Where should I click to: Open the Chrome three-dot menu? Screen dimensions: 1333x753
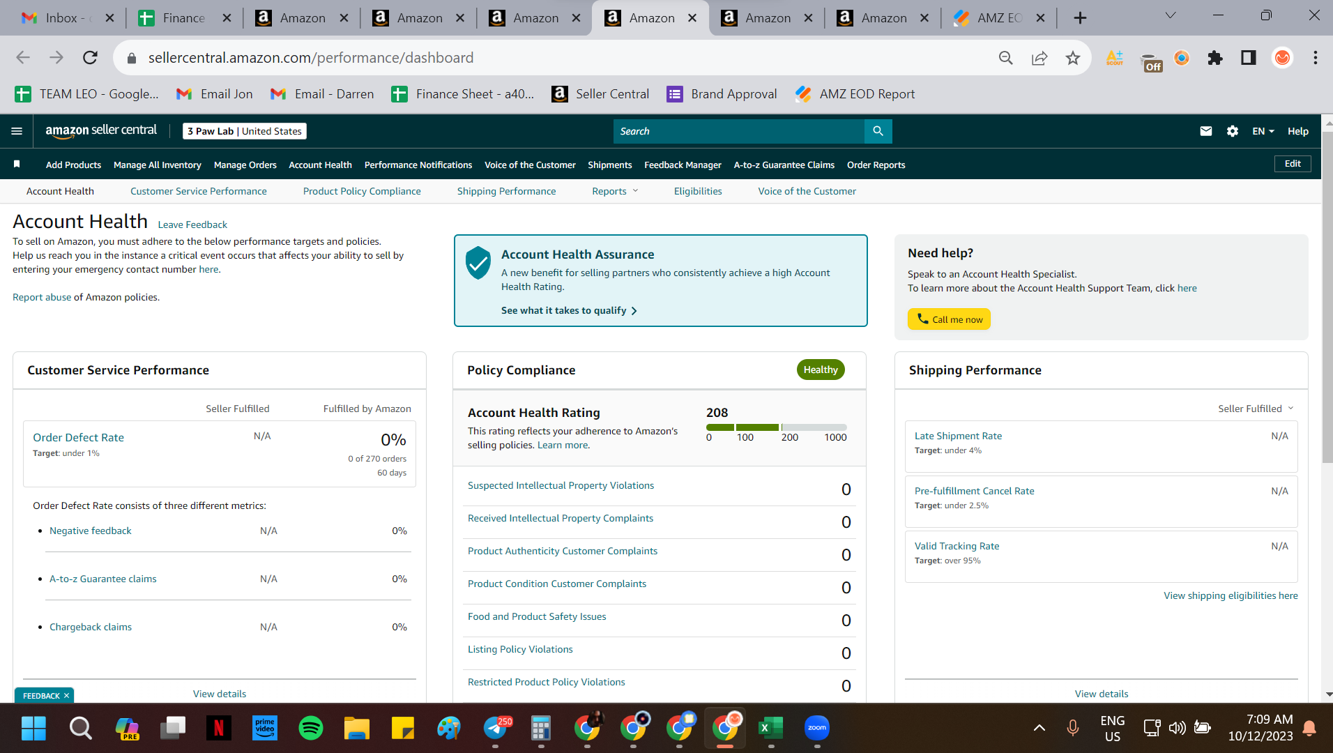point(1316,58)
